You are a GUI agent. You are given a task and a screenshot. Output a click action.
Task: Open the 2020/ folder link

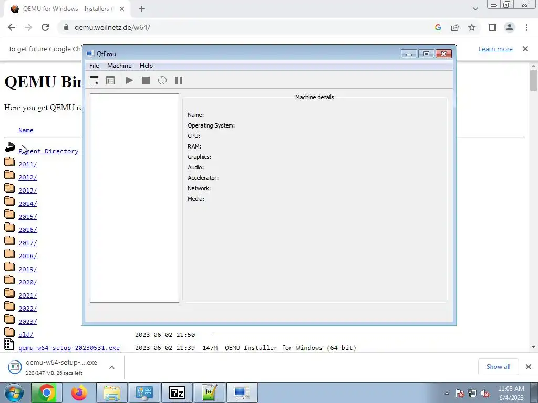point(28,282)
